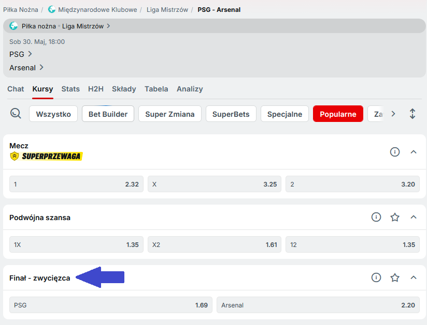Select the Super Zmiana filter chip
427x325 pixels.
(170, 114)
